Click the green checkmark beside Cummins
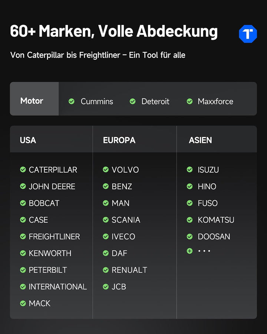The image size is (267, 334). pyautogui.click(x=72, y=101)
